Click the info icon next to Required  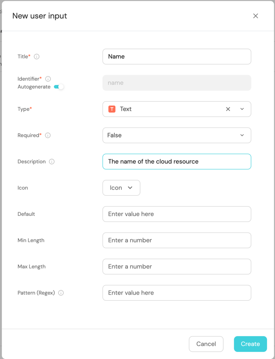pyautogui.click(x=48, y=135)
